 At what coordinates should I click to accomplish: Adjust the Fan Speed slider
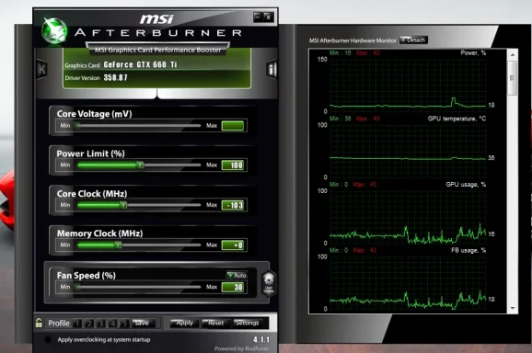[x=139, y=287]
